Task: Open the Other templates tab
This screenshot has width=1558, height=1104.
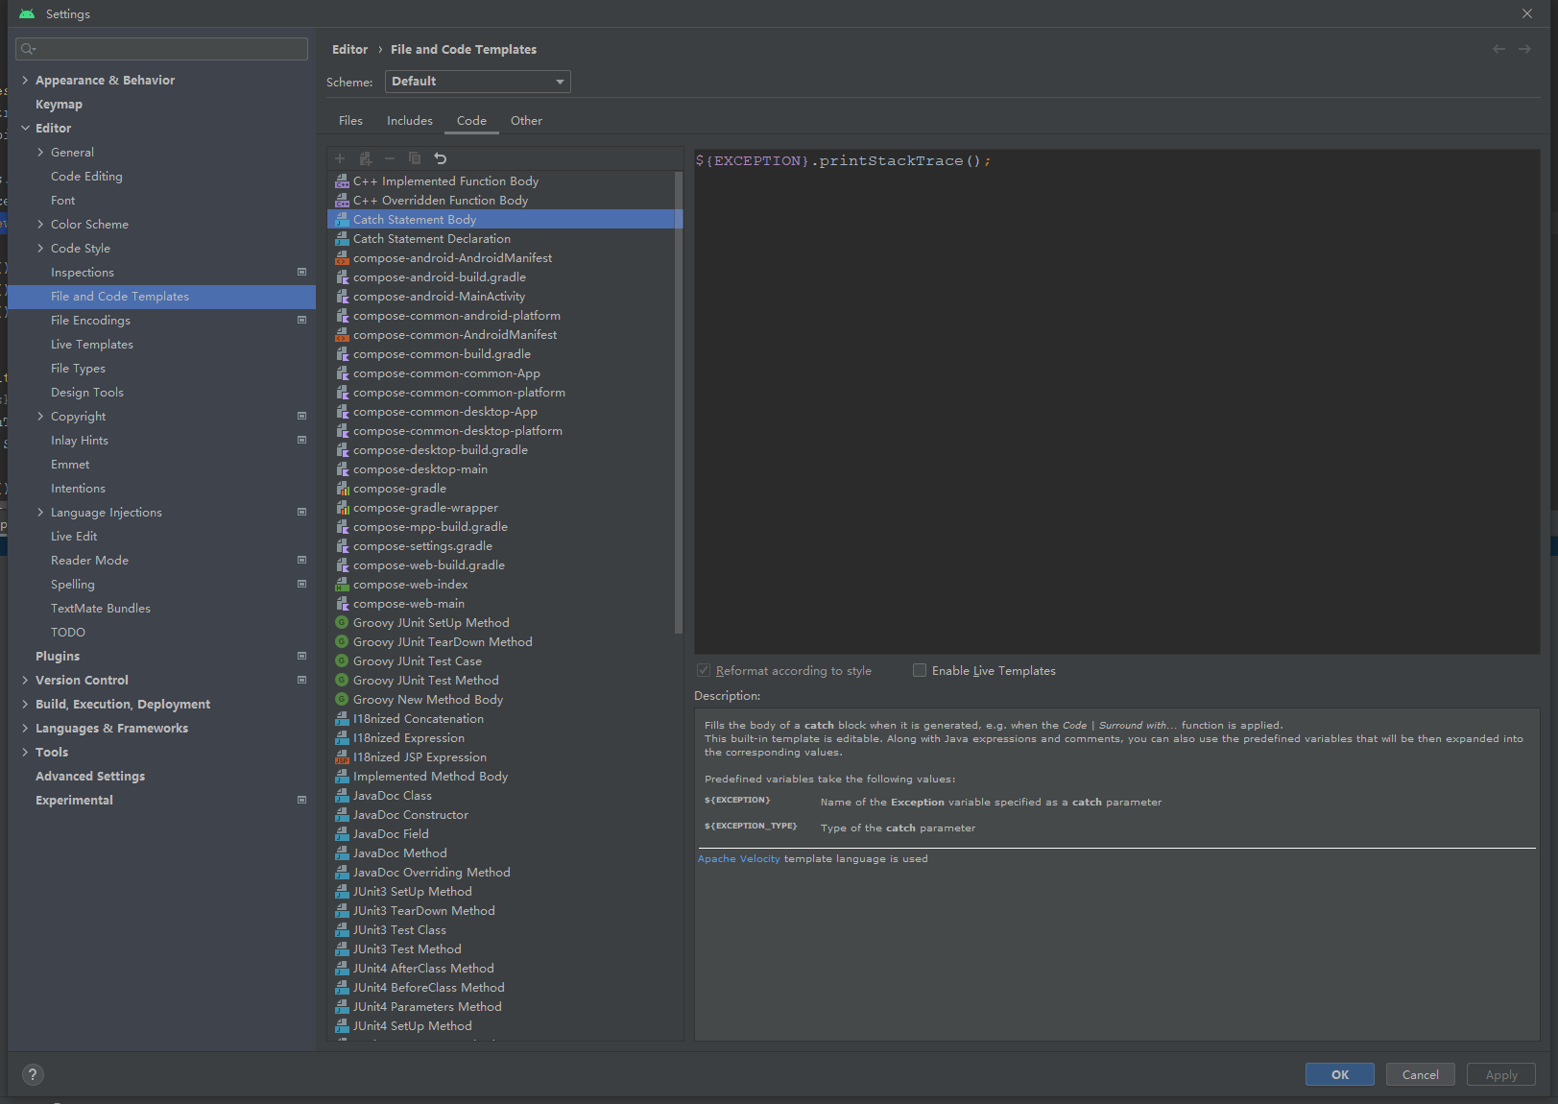Action: [x=526, y=120]
